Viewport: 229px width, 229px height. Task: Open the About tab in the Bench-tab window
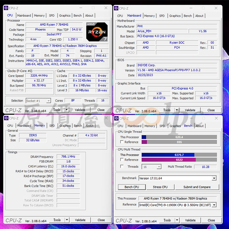click(200, 126)
